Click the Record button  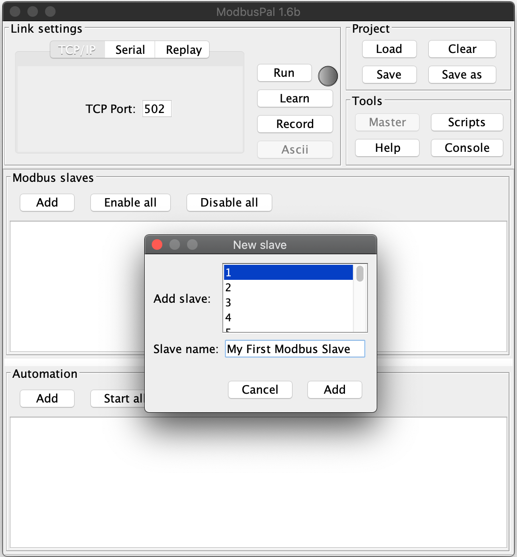coord(295,124)
